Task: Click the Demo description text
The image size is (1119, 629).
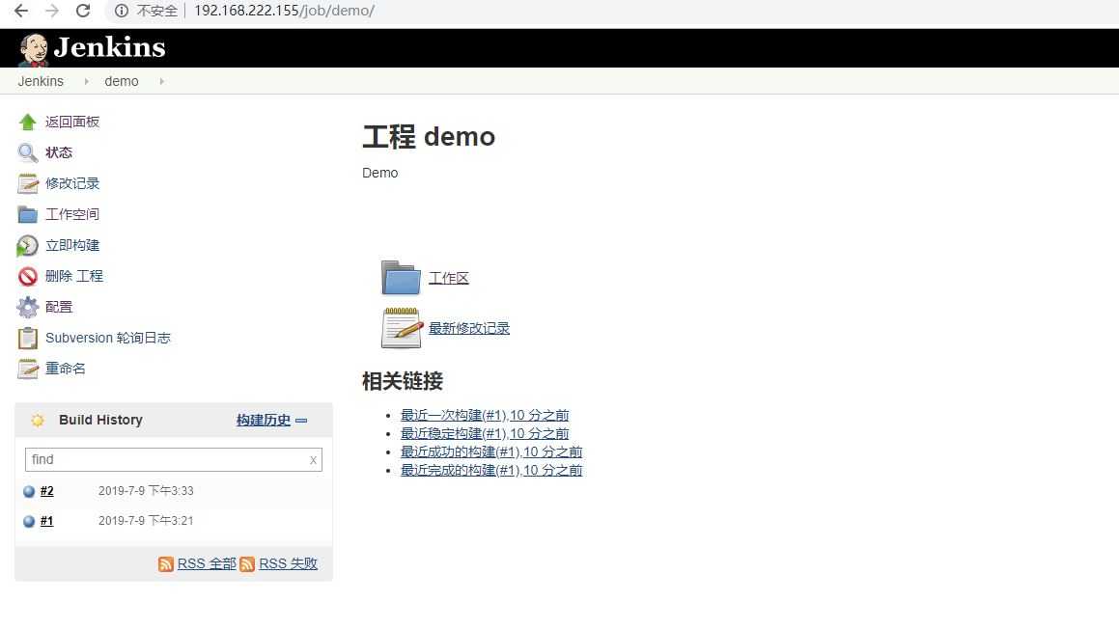Action: pyautogui.click(x=379, y=174)
